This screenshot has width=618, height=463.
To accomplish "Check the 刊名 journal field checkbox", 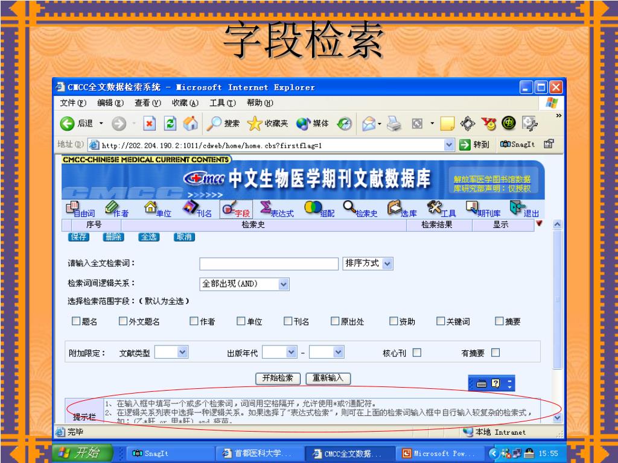I will click(x=288, y=321).
